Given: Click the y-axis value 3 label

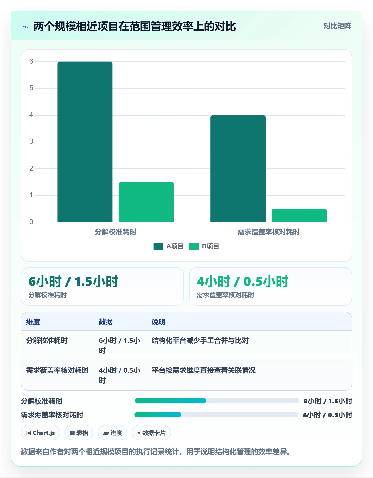Looking at the screenshot, I should (x=31, y=142).
